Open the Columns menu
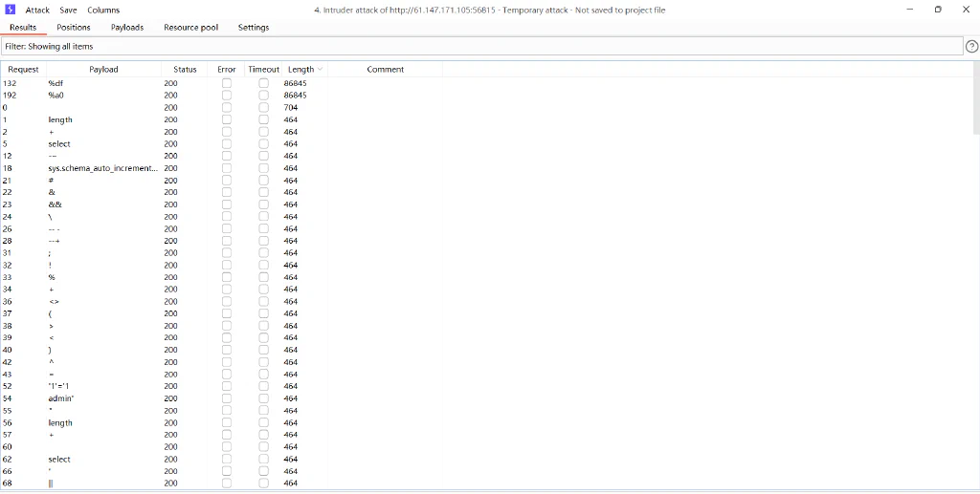The image size is (980, 494). pos(103,10)
